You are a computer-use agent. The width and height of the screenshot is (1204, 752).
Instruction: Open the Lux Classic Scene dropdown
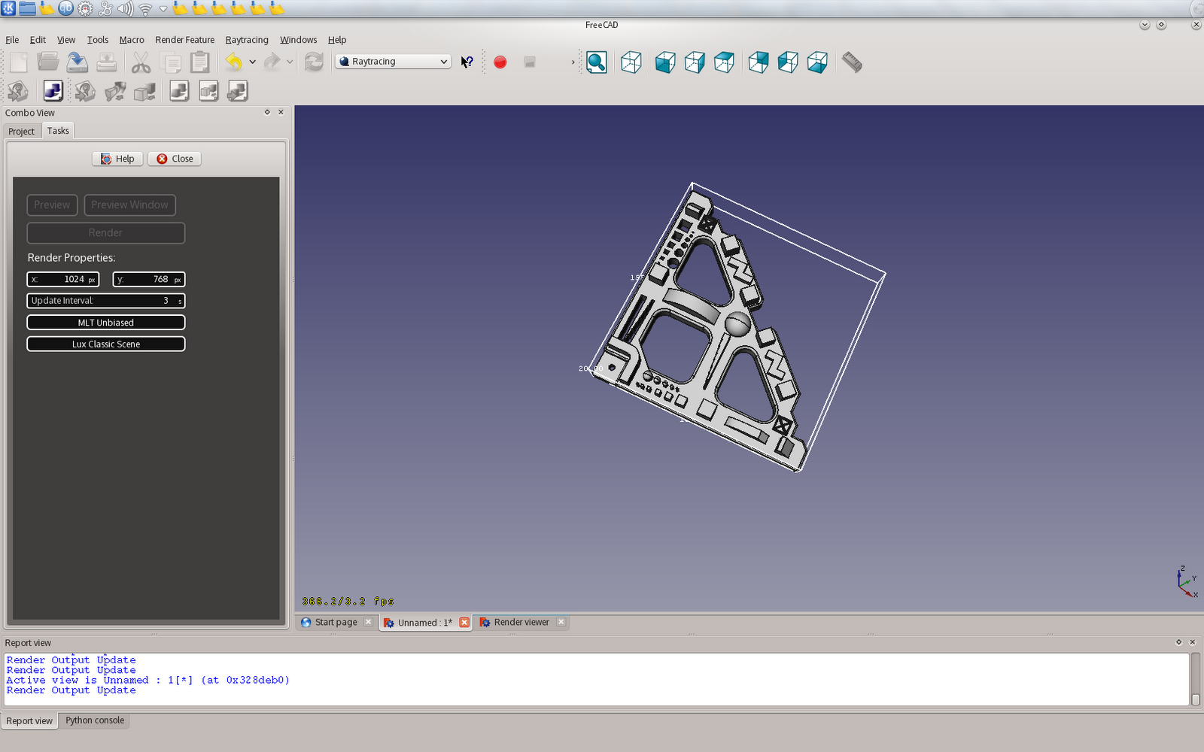(106, 344)
